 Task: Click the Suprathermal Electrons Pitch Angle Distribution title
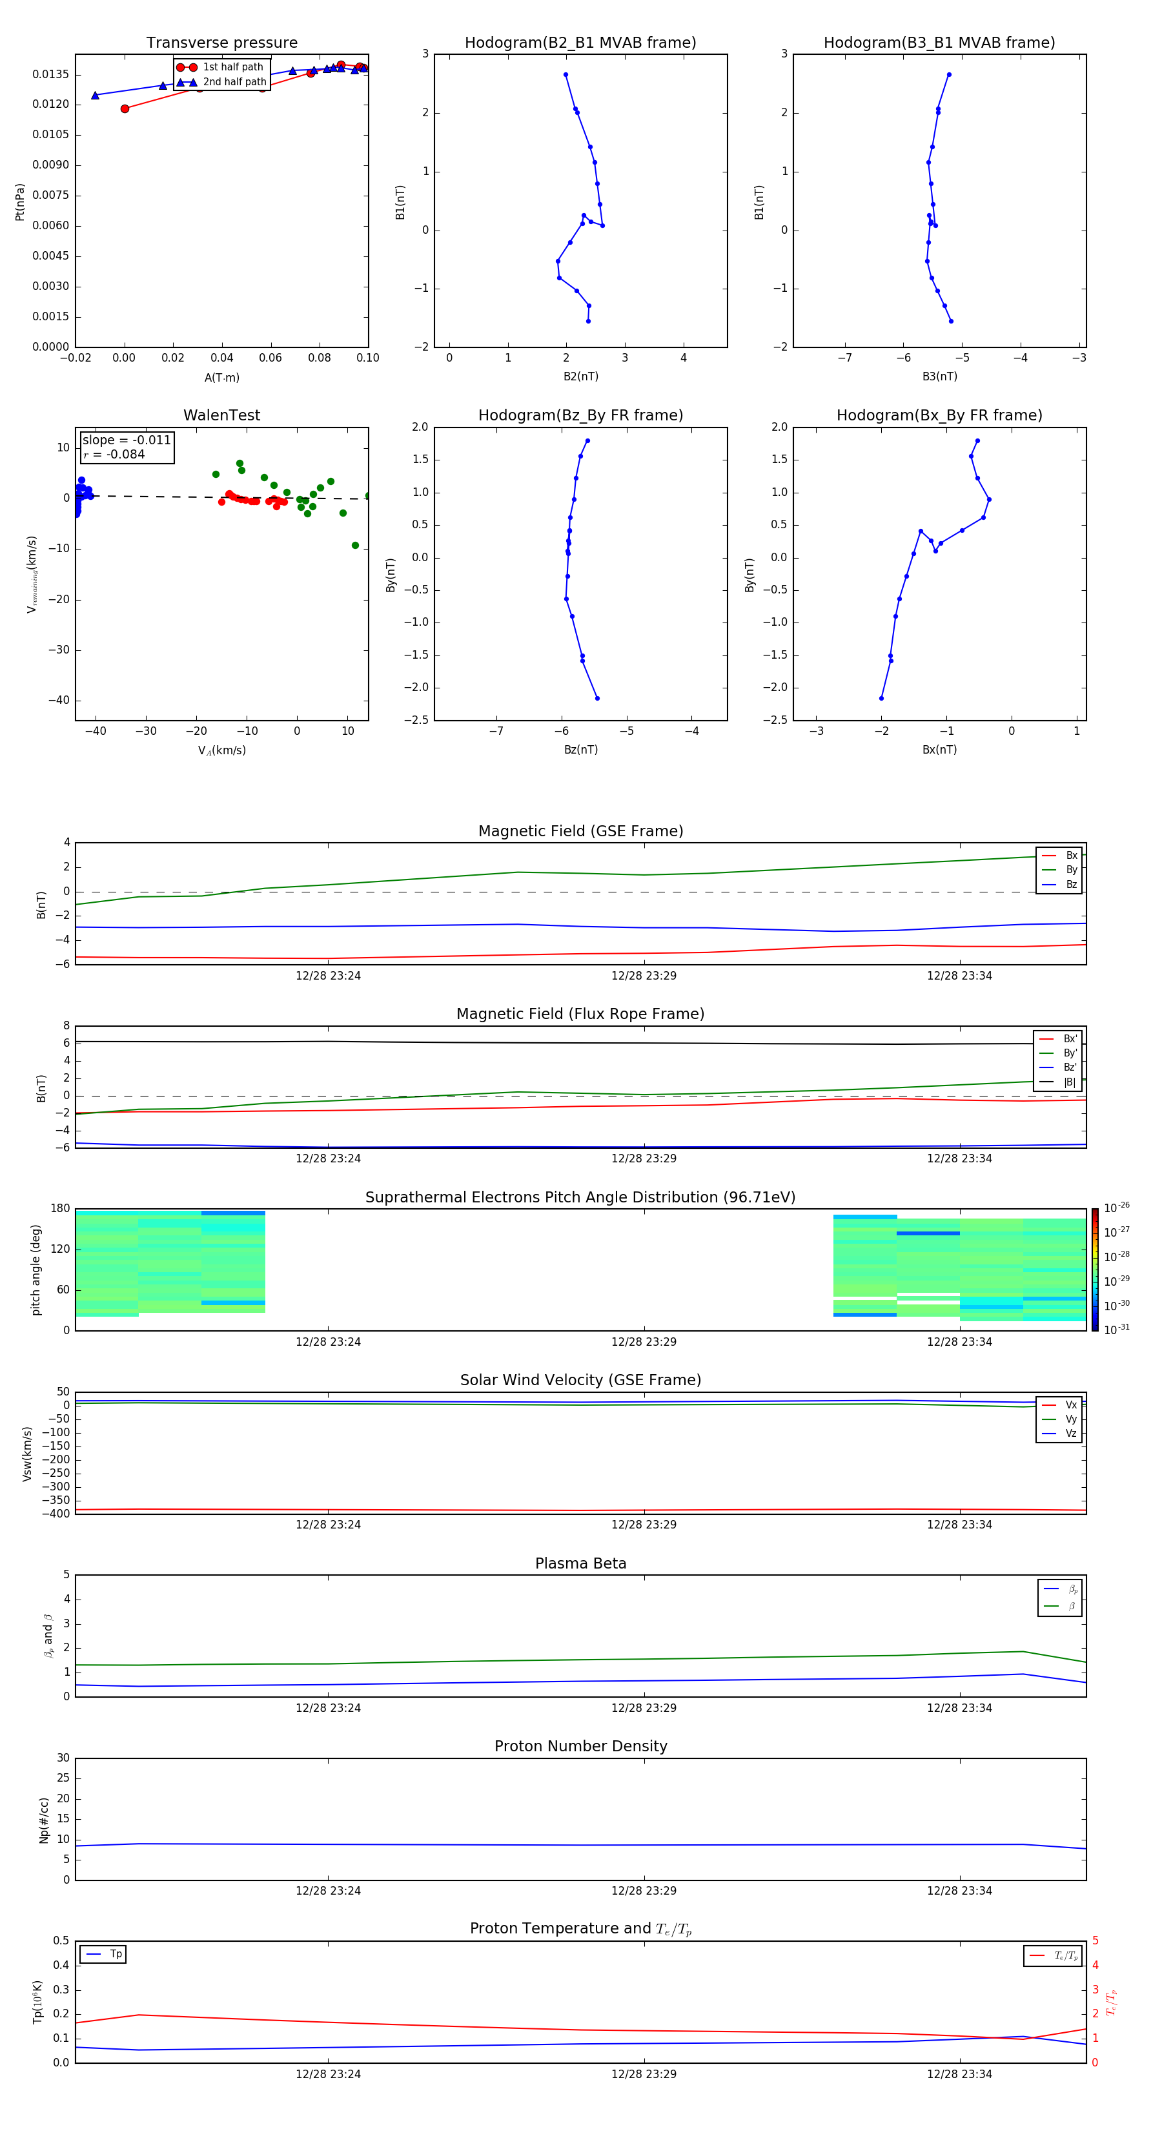coord(580,1197)
